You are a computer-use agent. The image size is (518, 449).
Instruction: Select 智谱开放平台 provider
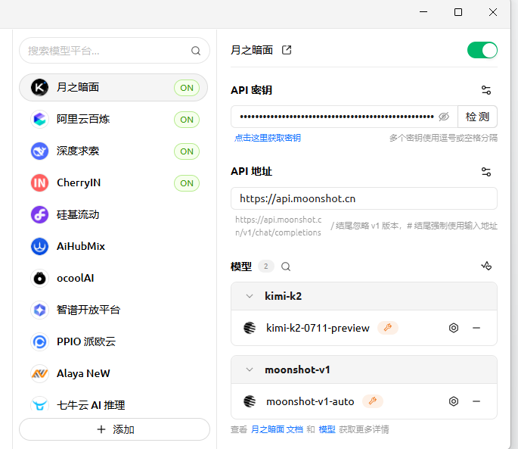click(113, 310)
